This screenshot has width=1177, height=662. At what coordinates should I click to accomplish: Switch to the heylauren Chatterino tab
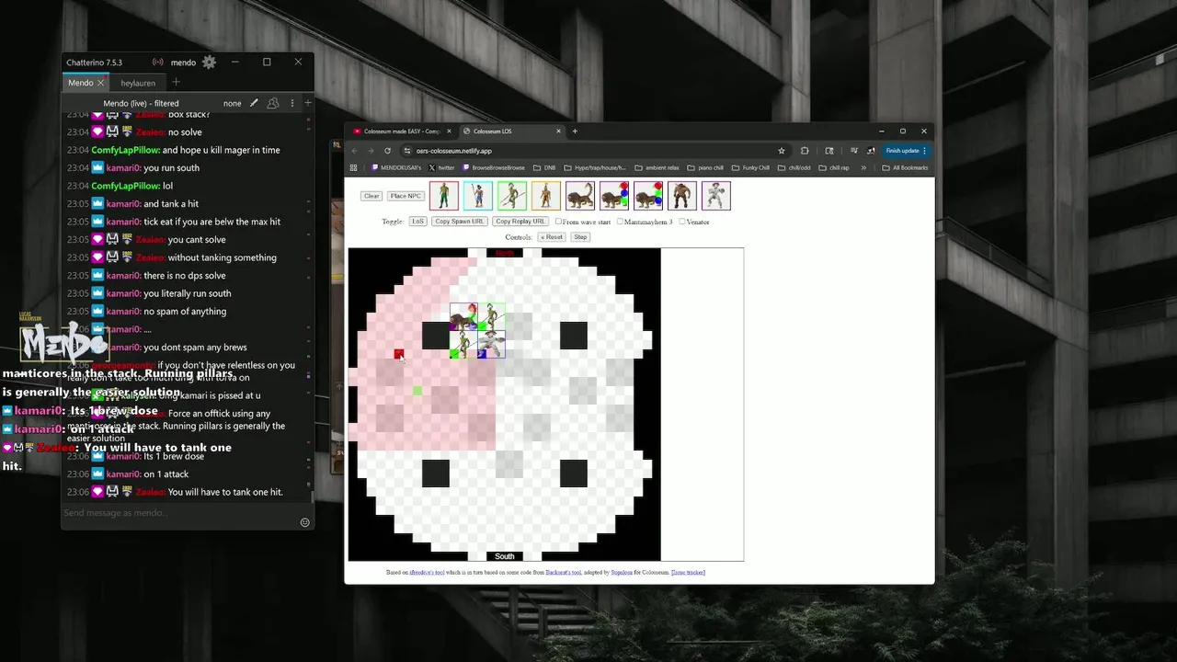point(138,83)
